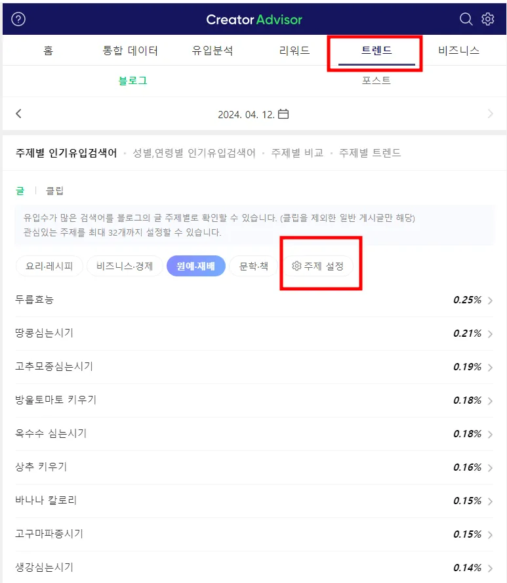The image size is (507, 583).
Task: Go to previous date with left arrow
Action: pos(18,114)
